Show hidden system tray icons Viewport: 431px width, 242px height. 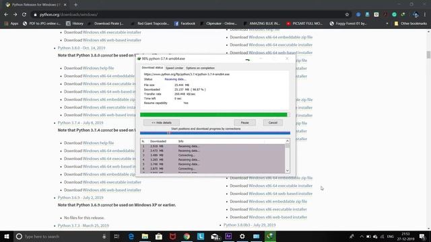click(362, 236)
